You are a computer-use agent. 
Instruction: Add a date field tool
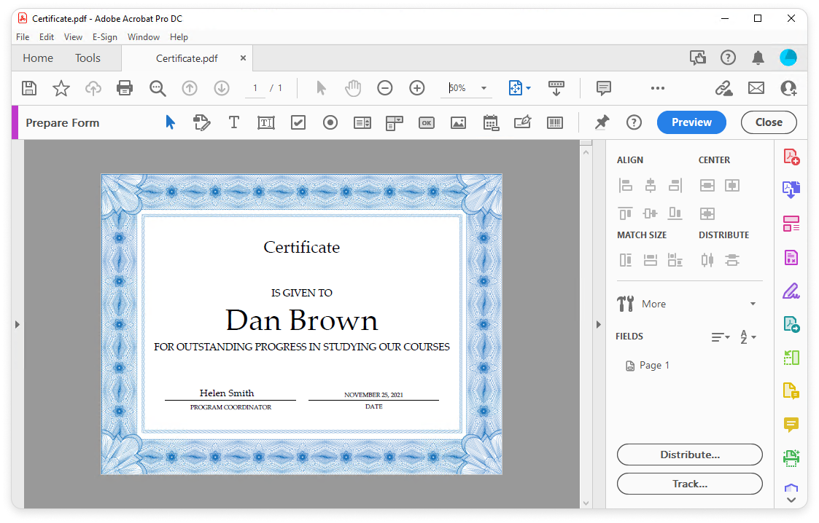click(491, 122)
